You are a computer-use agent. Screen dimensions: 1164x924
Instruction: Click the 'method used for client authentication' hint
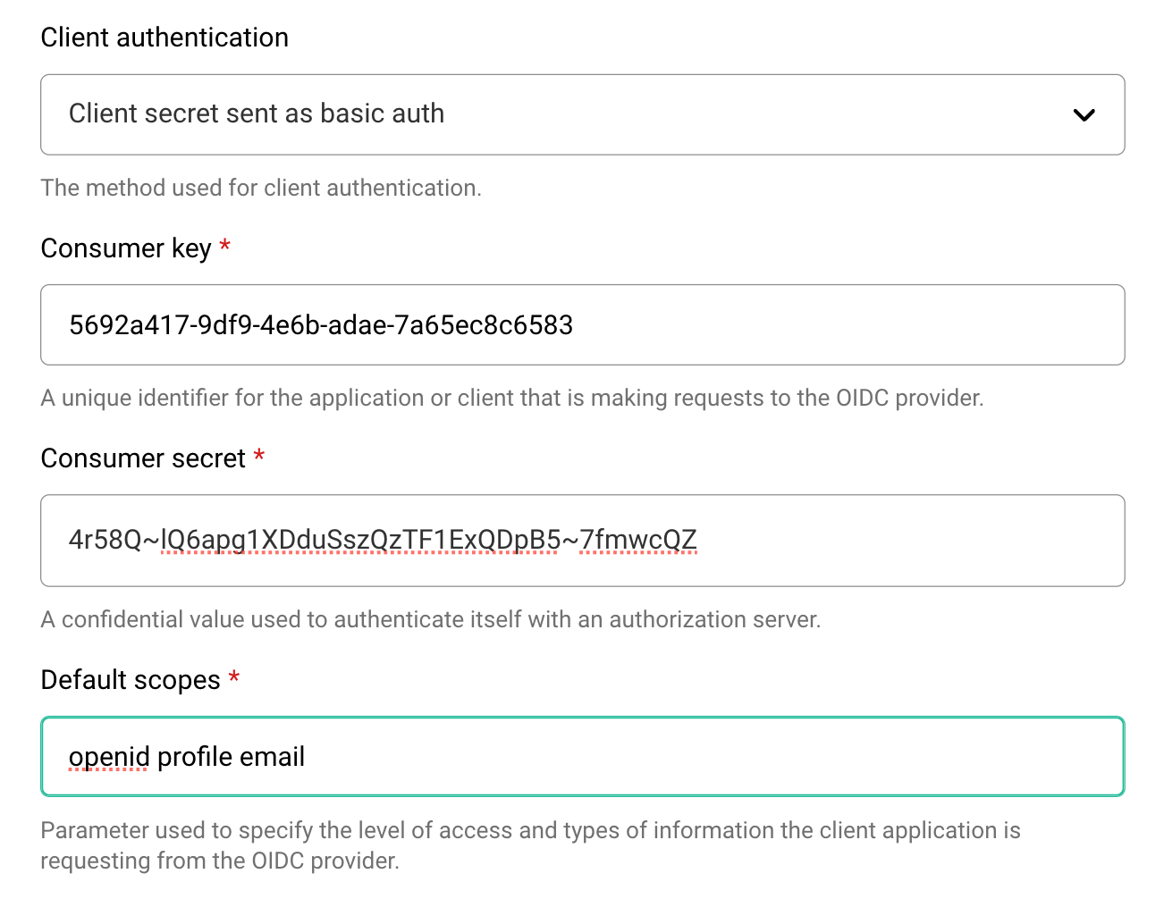tap(261, 188)
